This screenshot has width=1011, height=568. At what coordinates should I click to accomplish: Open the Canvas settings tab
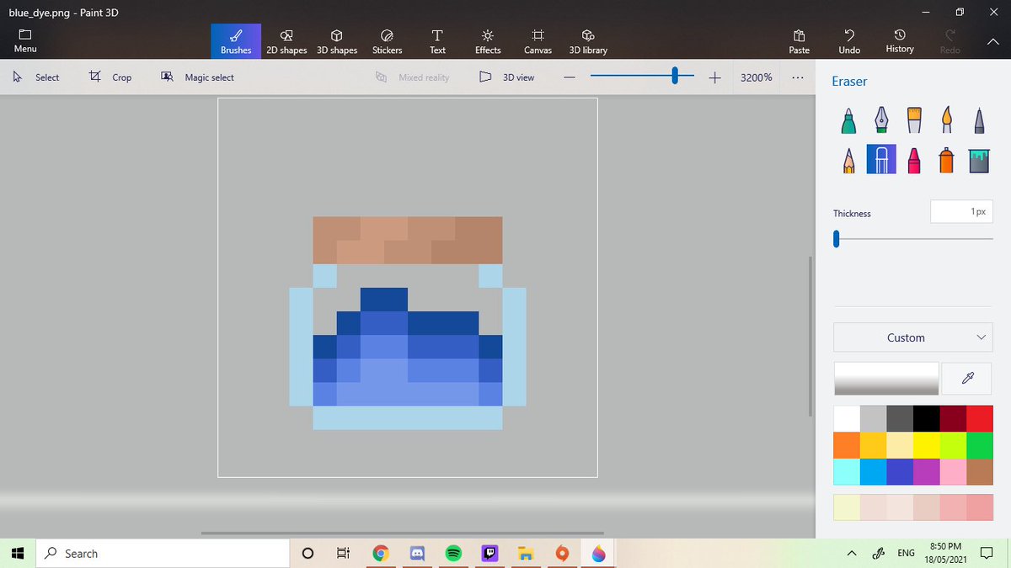click(x=538, y=41)
